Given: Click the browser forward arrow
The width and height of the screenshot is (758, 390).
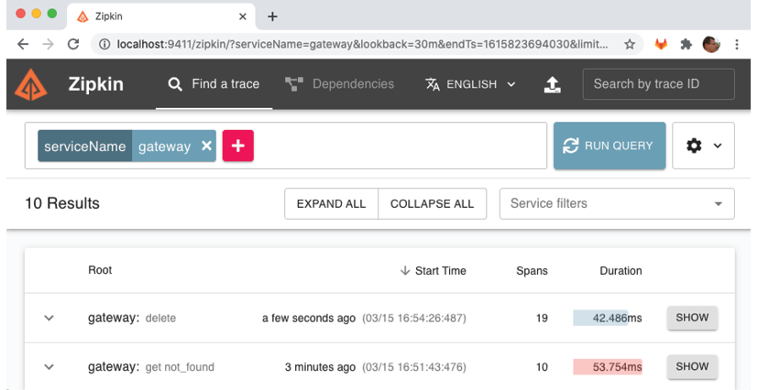Looking at the screenshot, I should [x=48, y=45].
